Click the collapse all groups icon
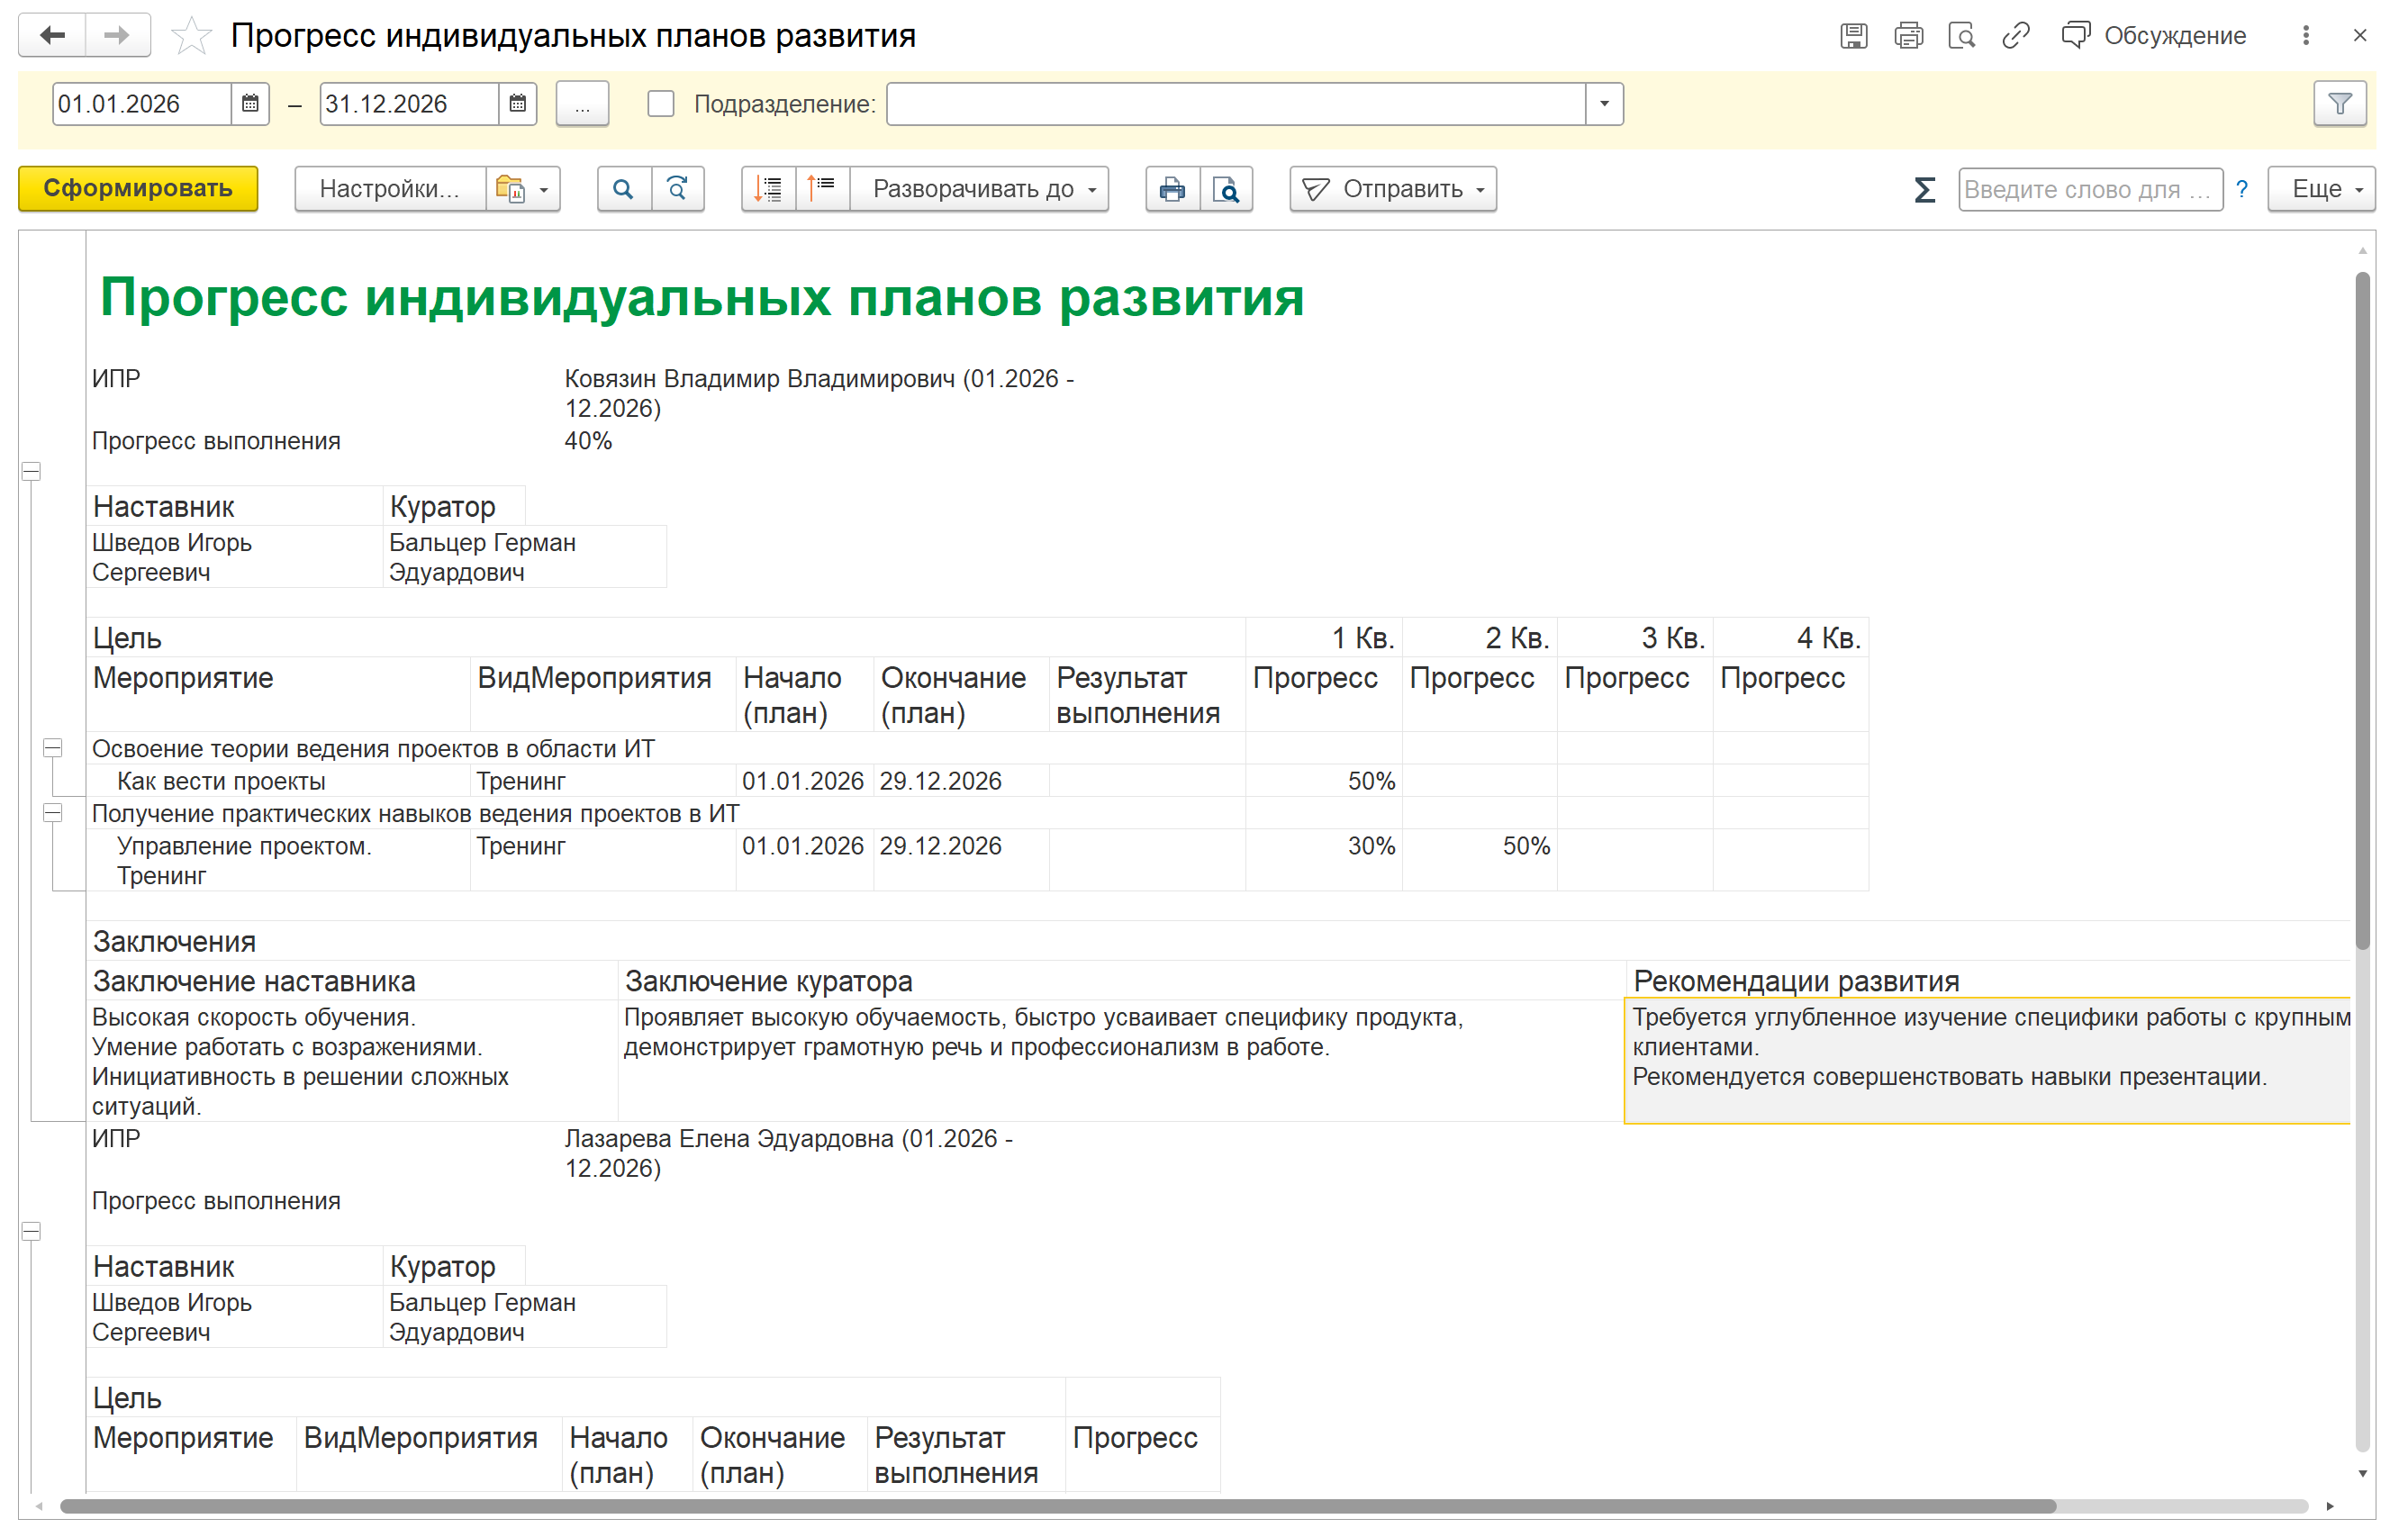 tap(822, 189)
